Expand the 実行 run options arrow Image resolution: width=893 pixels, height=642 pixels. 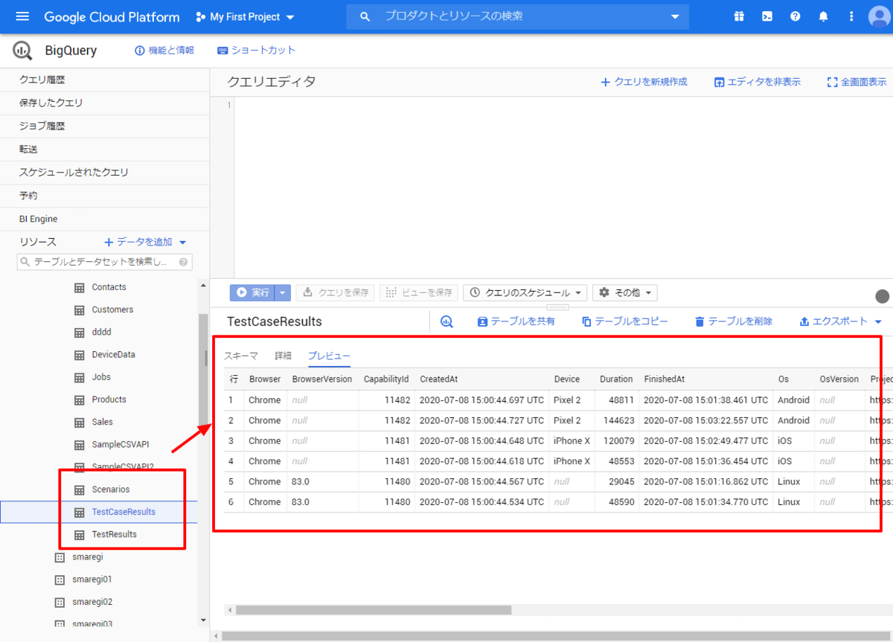click(x=283, y=292)
